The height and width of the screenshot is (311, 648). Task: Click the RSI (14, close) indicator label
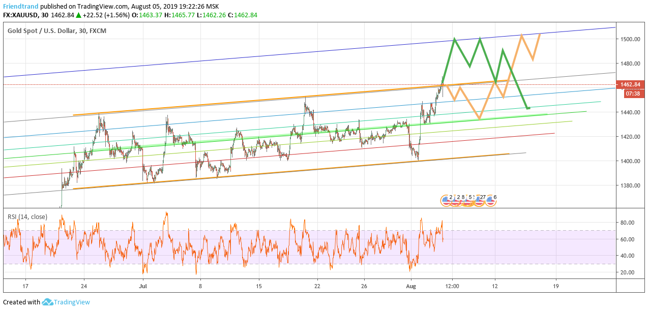click(x=27, y=217)
